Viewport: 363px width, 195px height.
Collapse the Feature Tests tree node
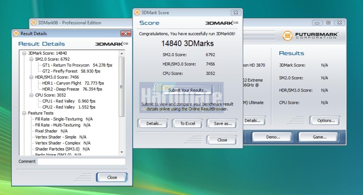pos(24,113)
